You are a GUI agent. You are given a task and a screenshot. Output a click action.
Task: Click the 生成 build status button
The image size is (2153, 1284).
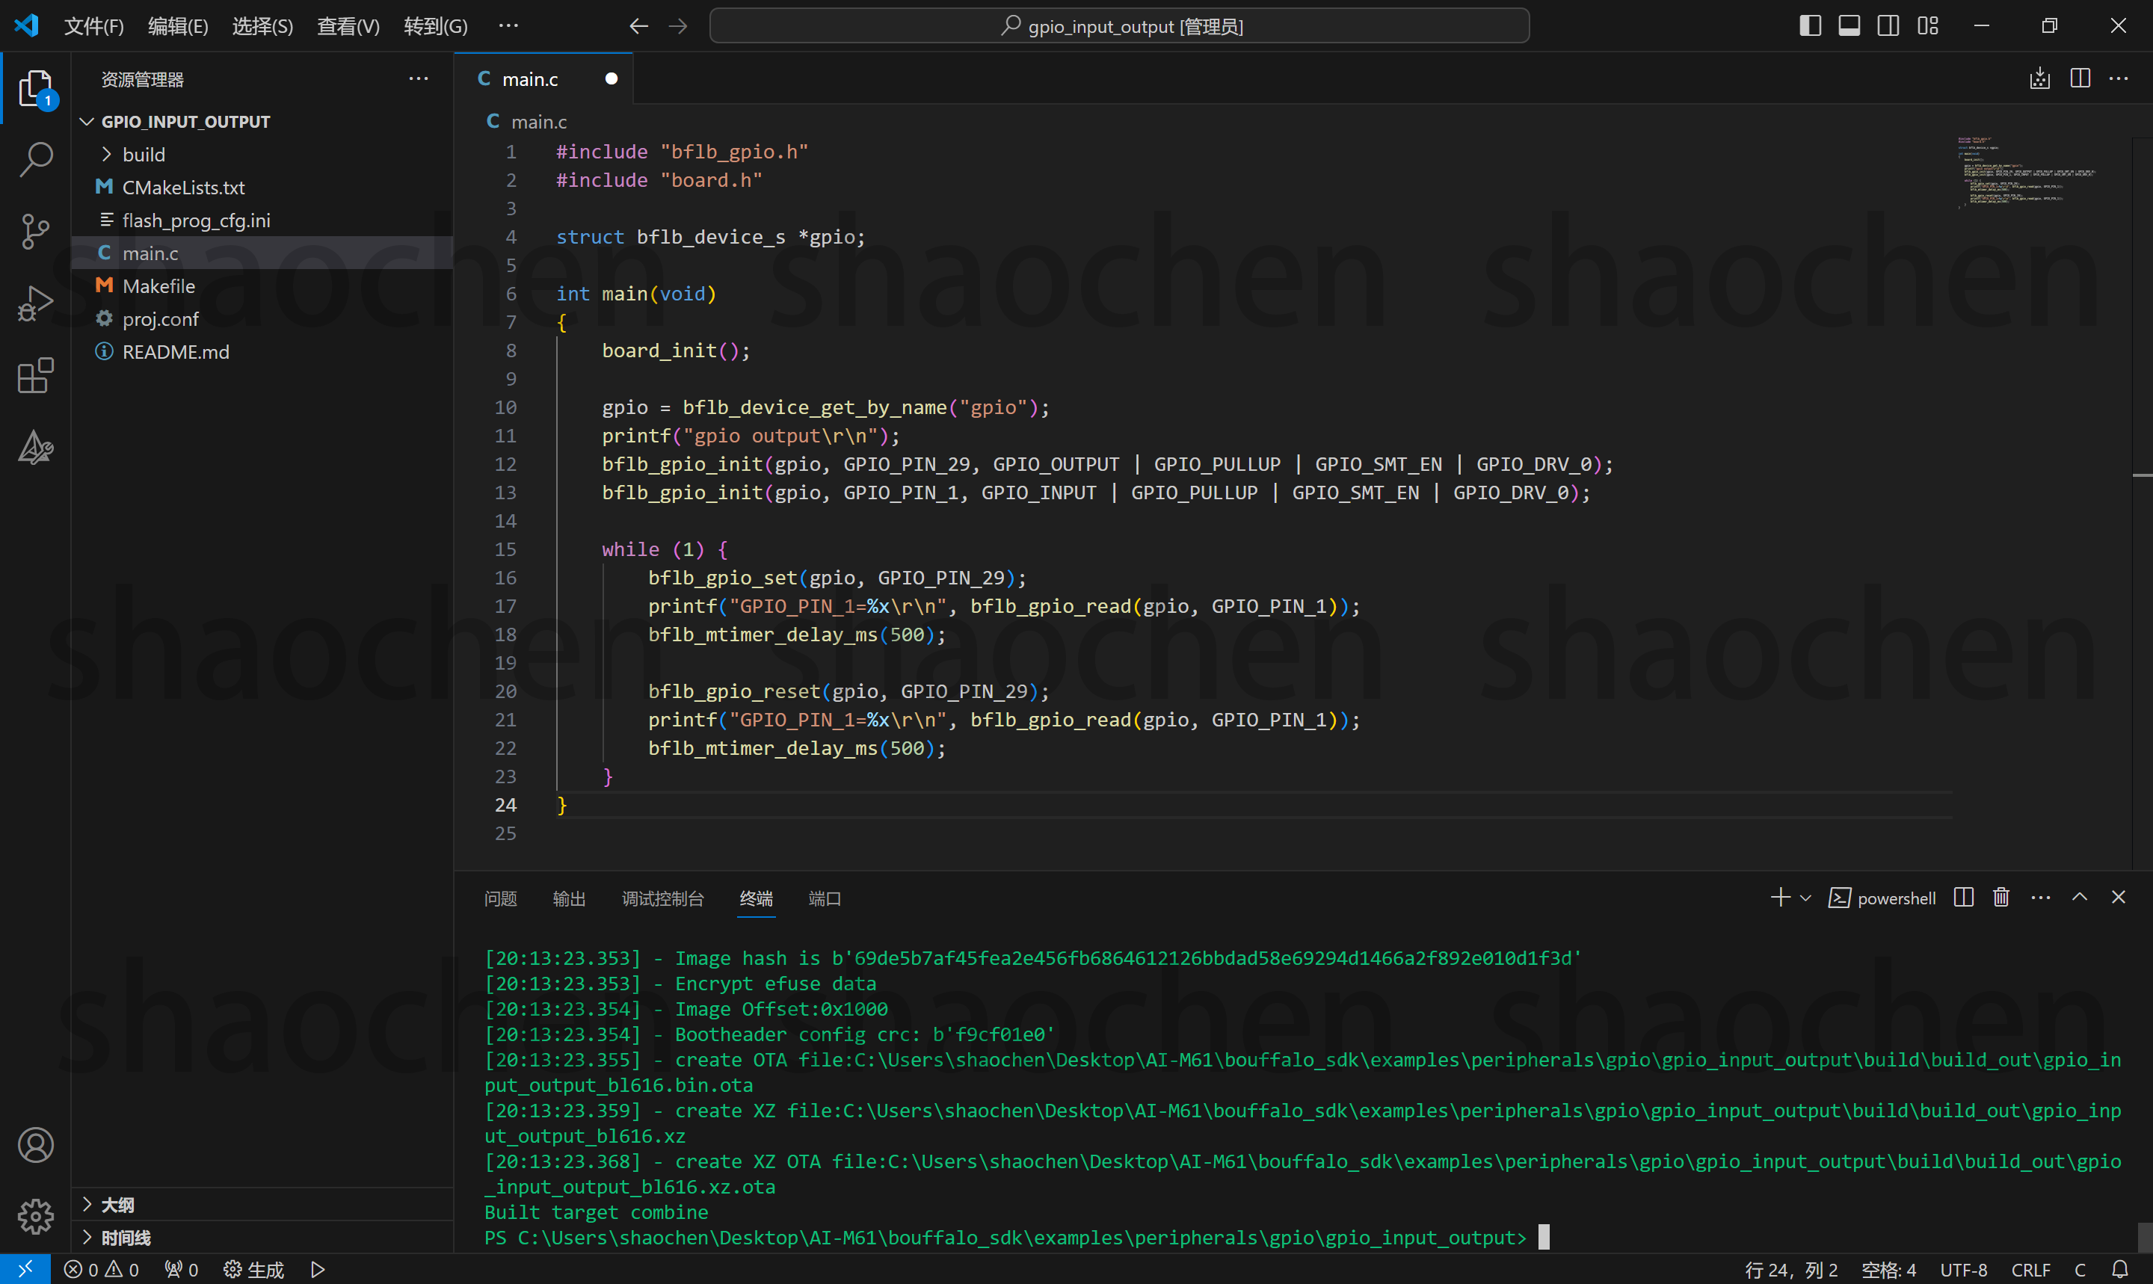pos(253,1269)
